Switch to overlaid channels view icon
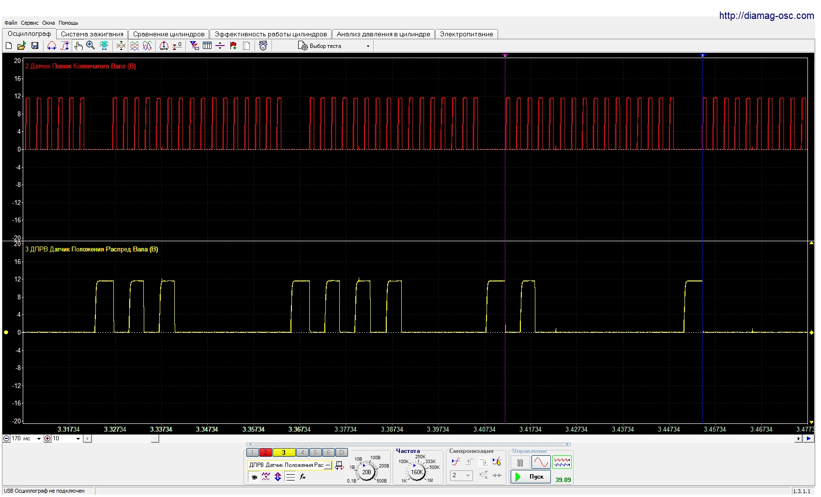This screenshot has height=497, width=821. 147,46
